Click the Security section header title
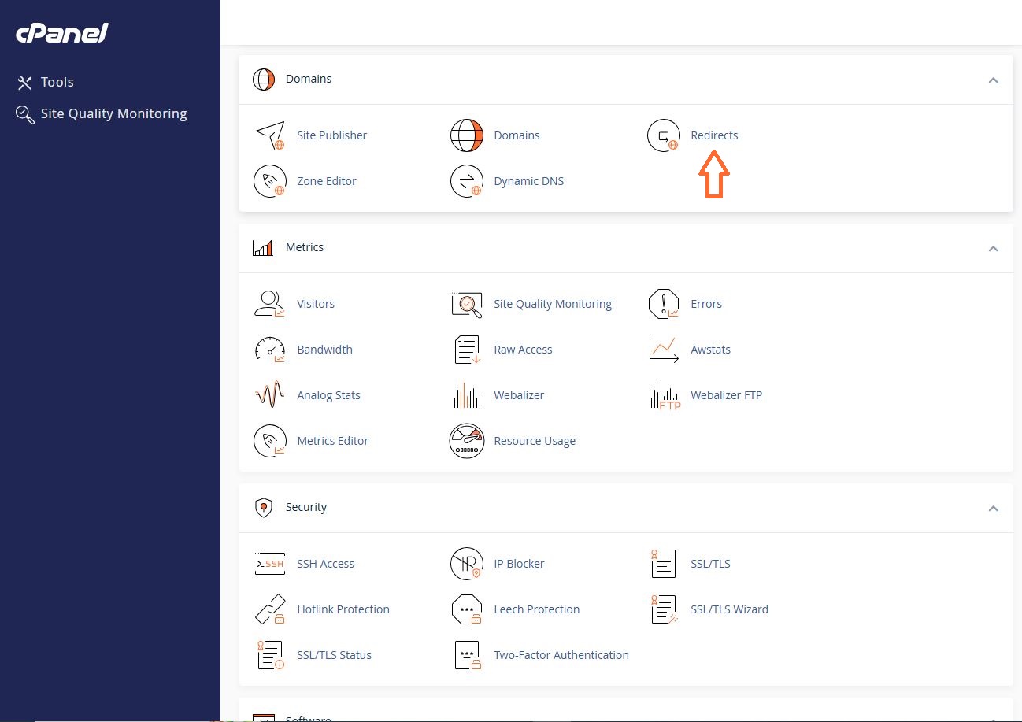 tap(306, 507)
